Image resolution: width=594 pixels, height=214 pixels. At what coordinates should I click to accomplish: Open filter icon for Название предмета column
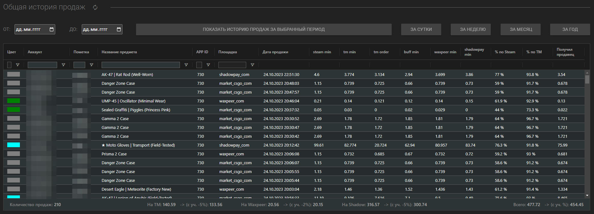point(186,65)
